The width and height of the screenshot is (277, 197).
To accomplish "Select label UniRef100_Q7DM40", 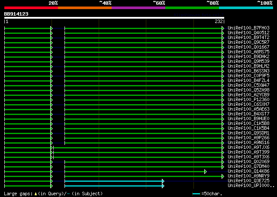I will (248, 167).
